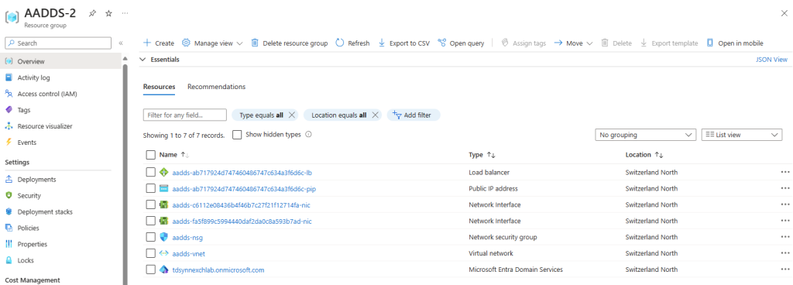Viewport: 793px width, 285px height.
Task: Export resources using Export to CSV icon
Action: click(x=382, y=43)
